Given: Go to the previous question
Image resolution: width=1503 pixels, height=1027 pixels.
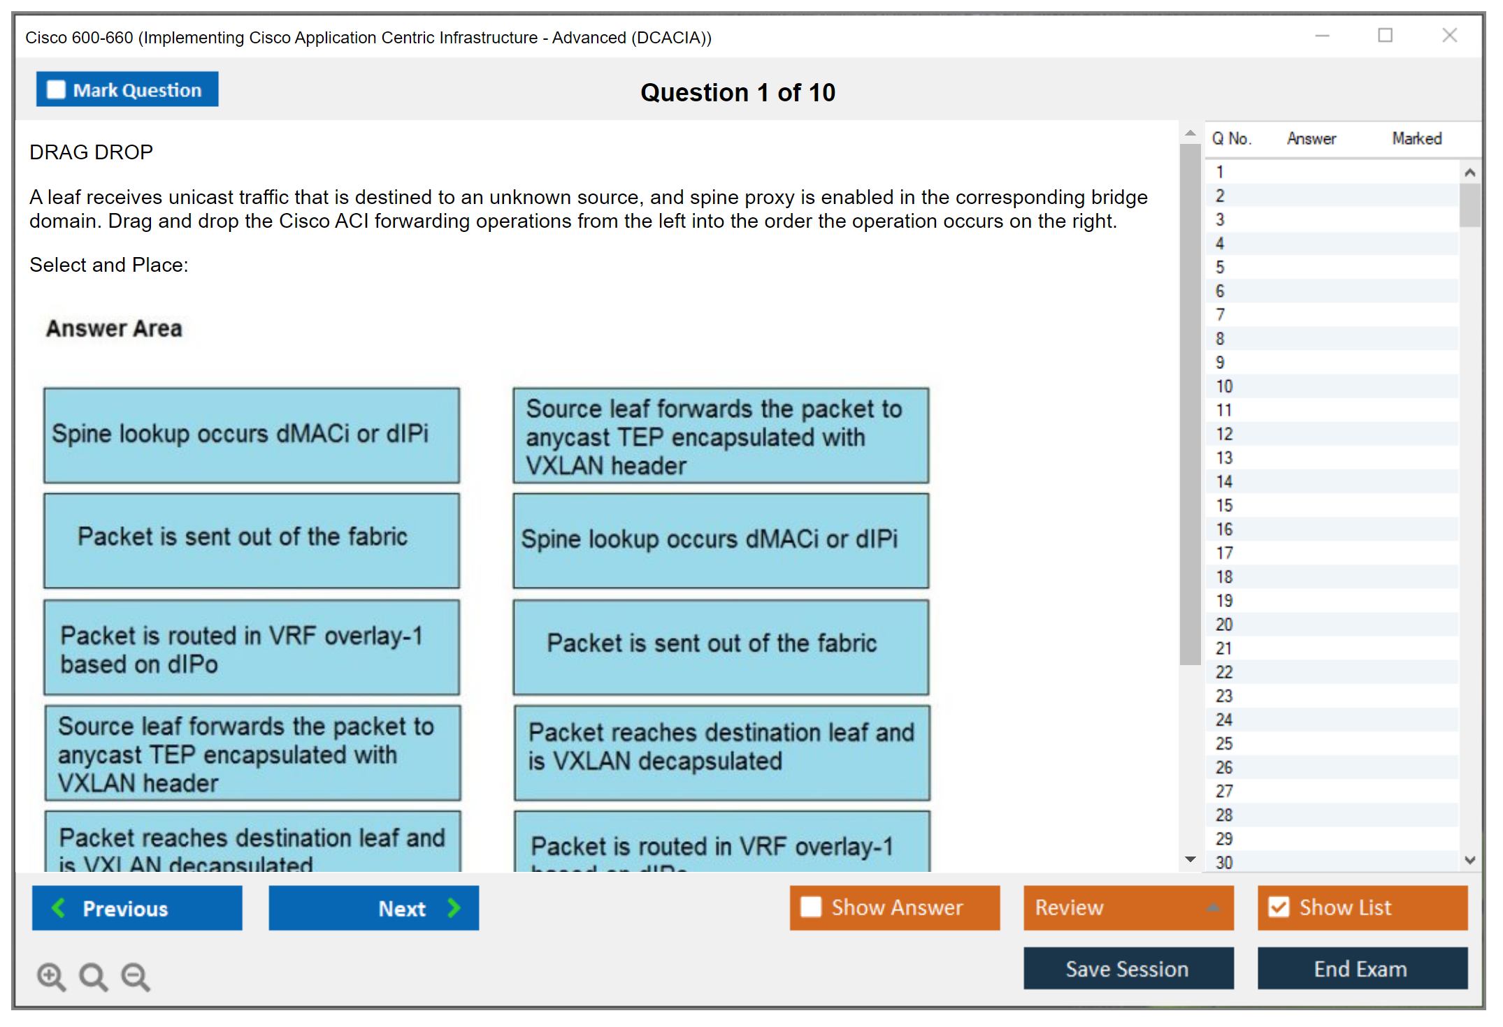Looking at the screenshot, I should 137,908.
